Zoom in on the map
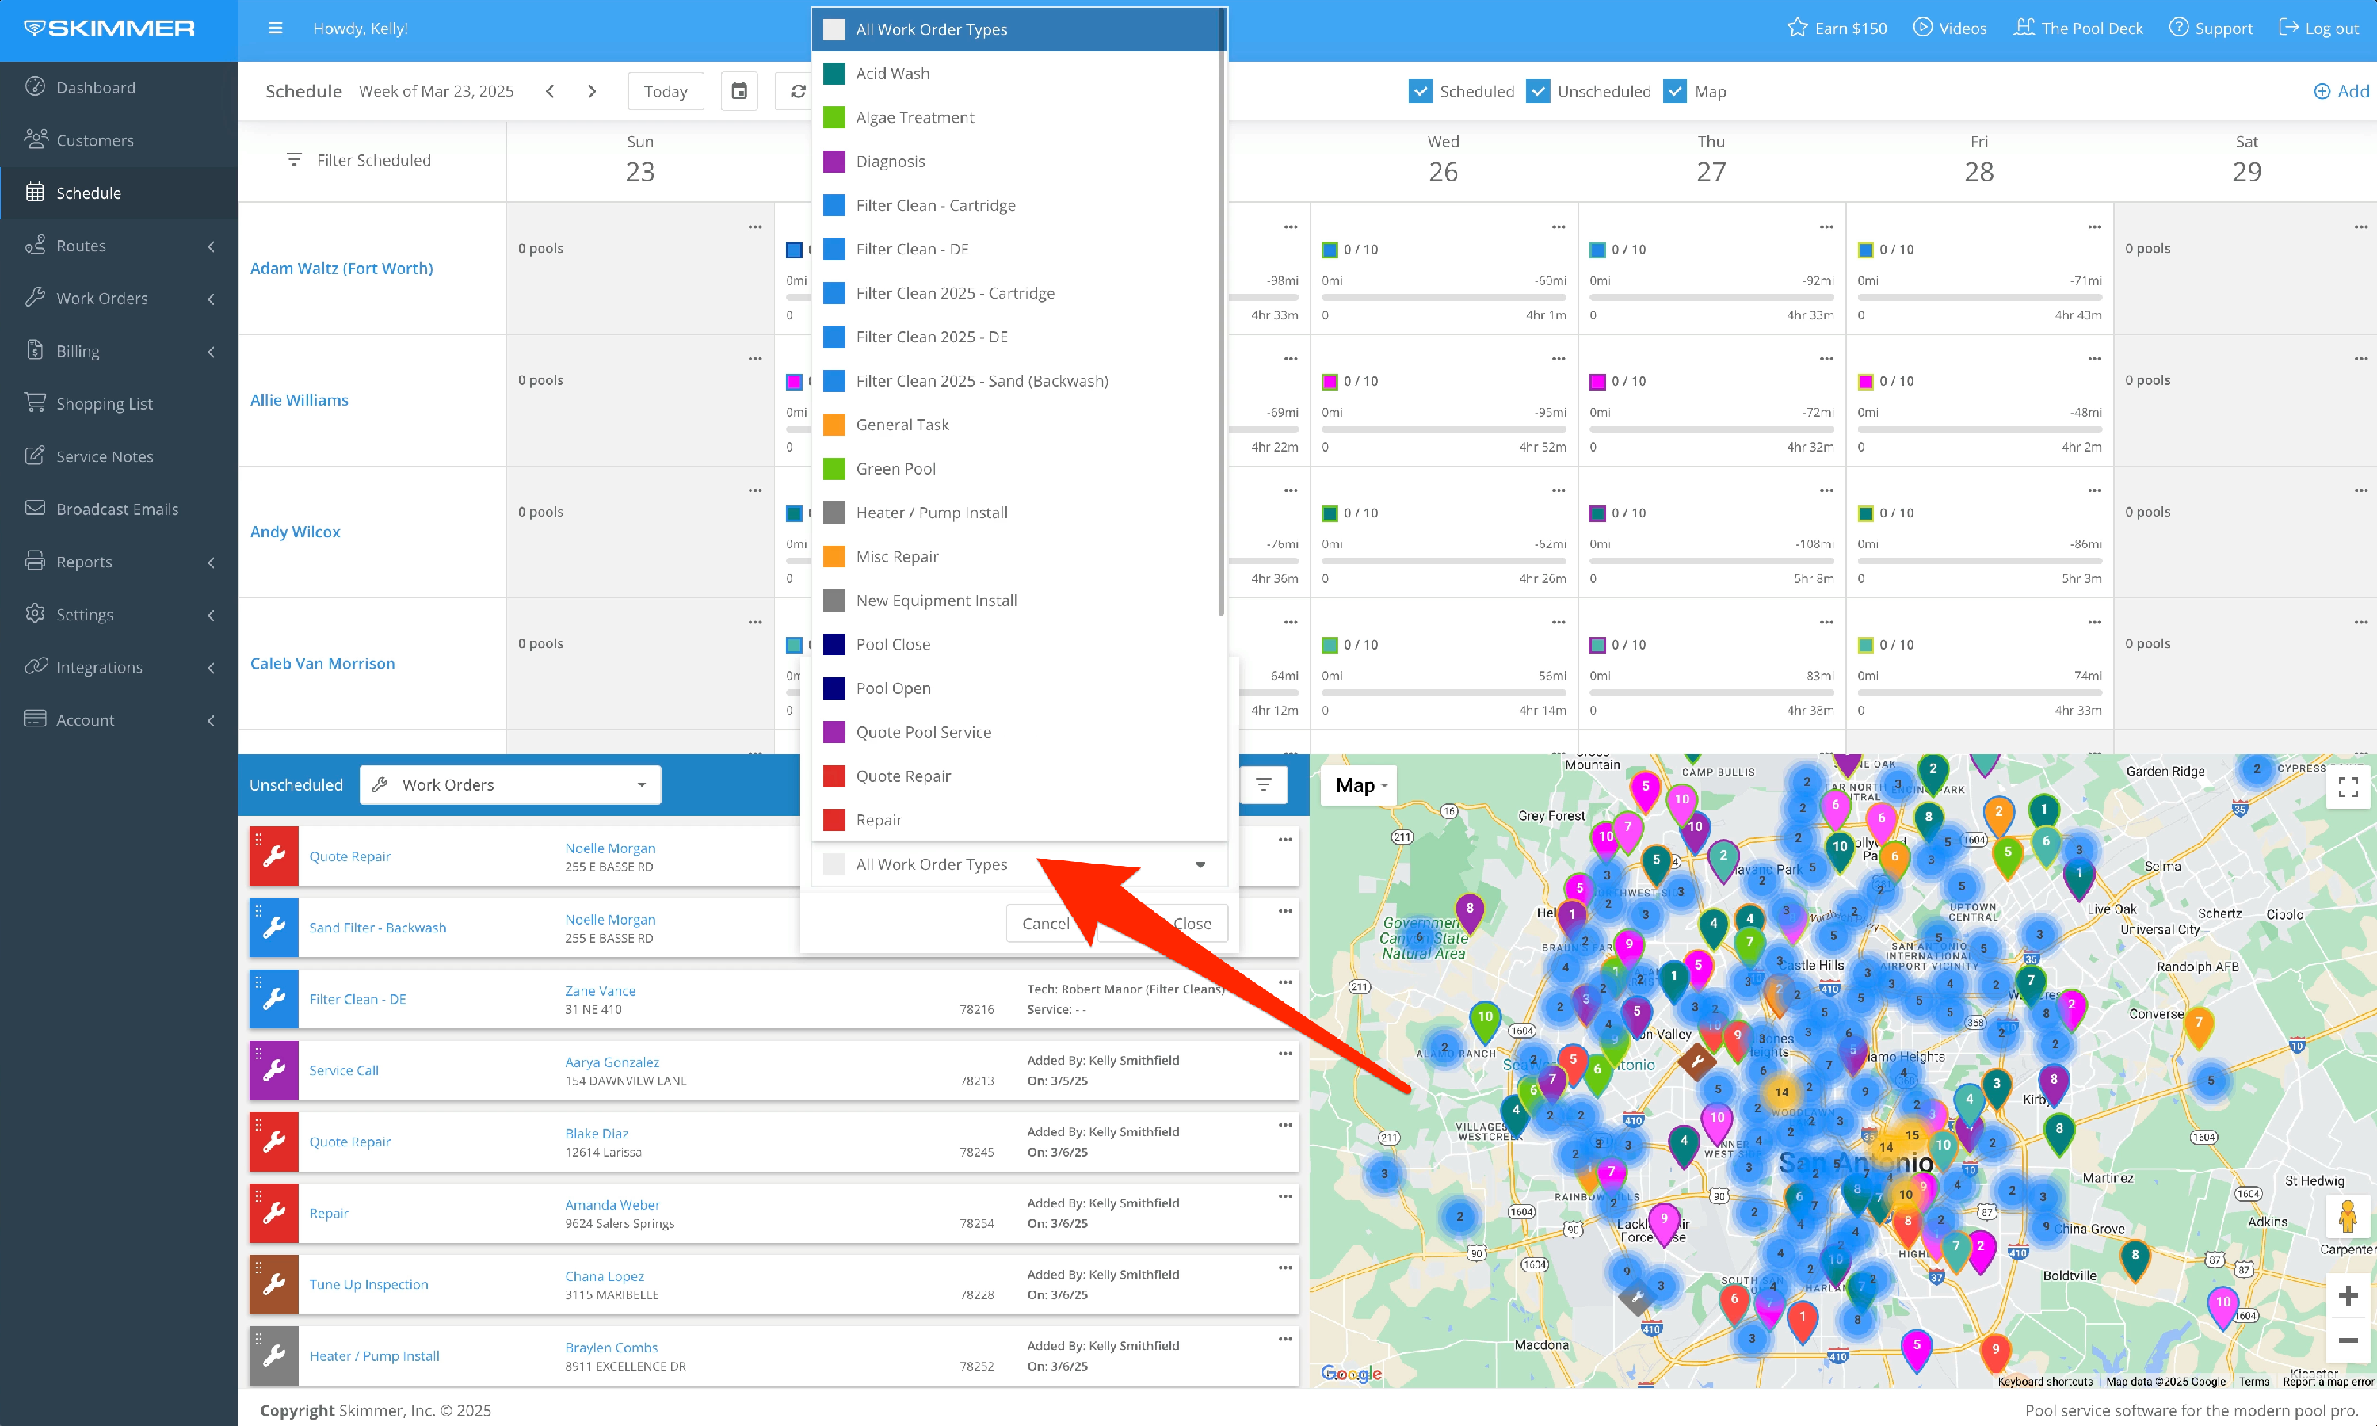 point(2347,1294)
